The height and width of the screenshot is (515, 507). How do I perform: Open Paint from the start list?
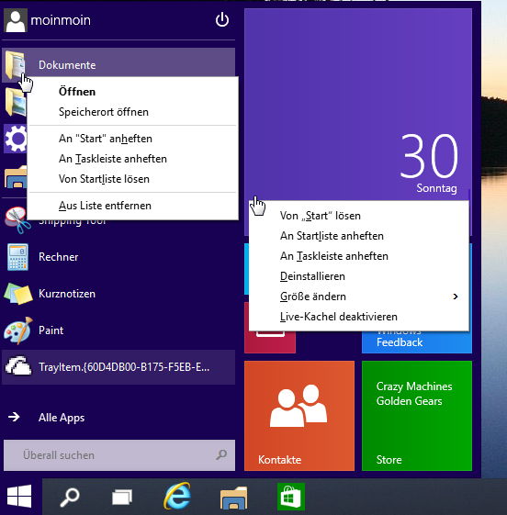click(118, 330)
